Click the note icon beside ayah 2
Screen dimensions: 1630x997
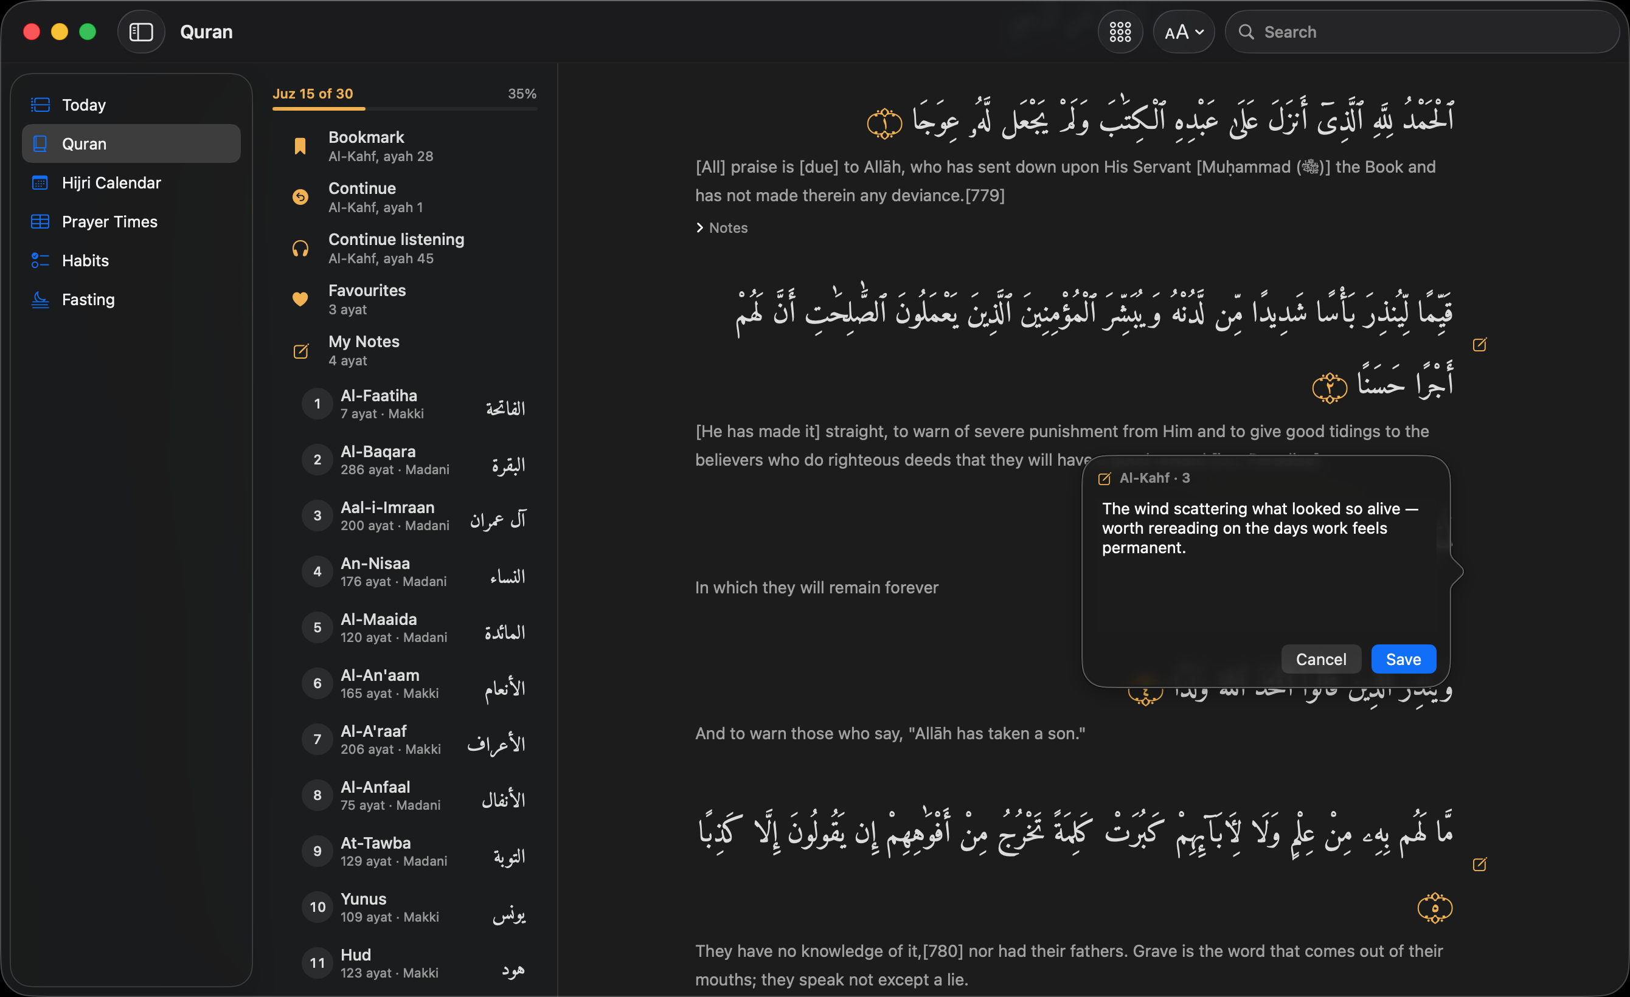pyautogui.click(x=1479, y=345)
